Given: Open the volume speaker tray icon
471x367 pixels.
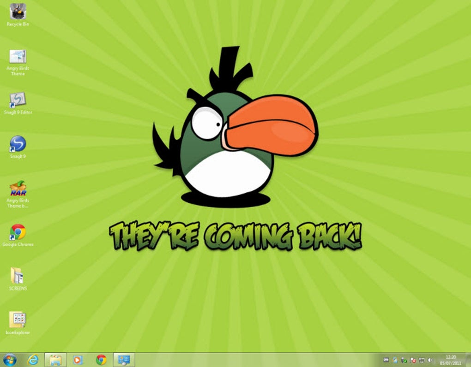Looking at the screenshot, I should pos(430,360).
